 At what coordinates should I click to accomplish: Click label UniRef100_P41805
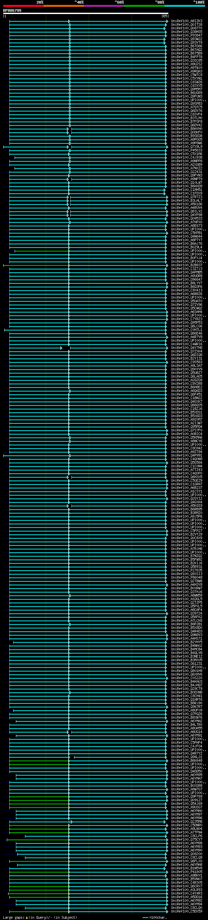coord(187,872)
